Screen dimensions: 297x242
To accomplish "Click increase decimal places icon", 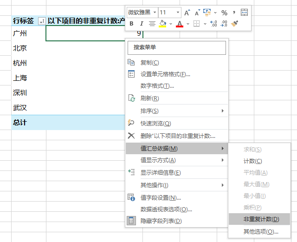I will click(213, 24).
